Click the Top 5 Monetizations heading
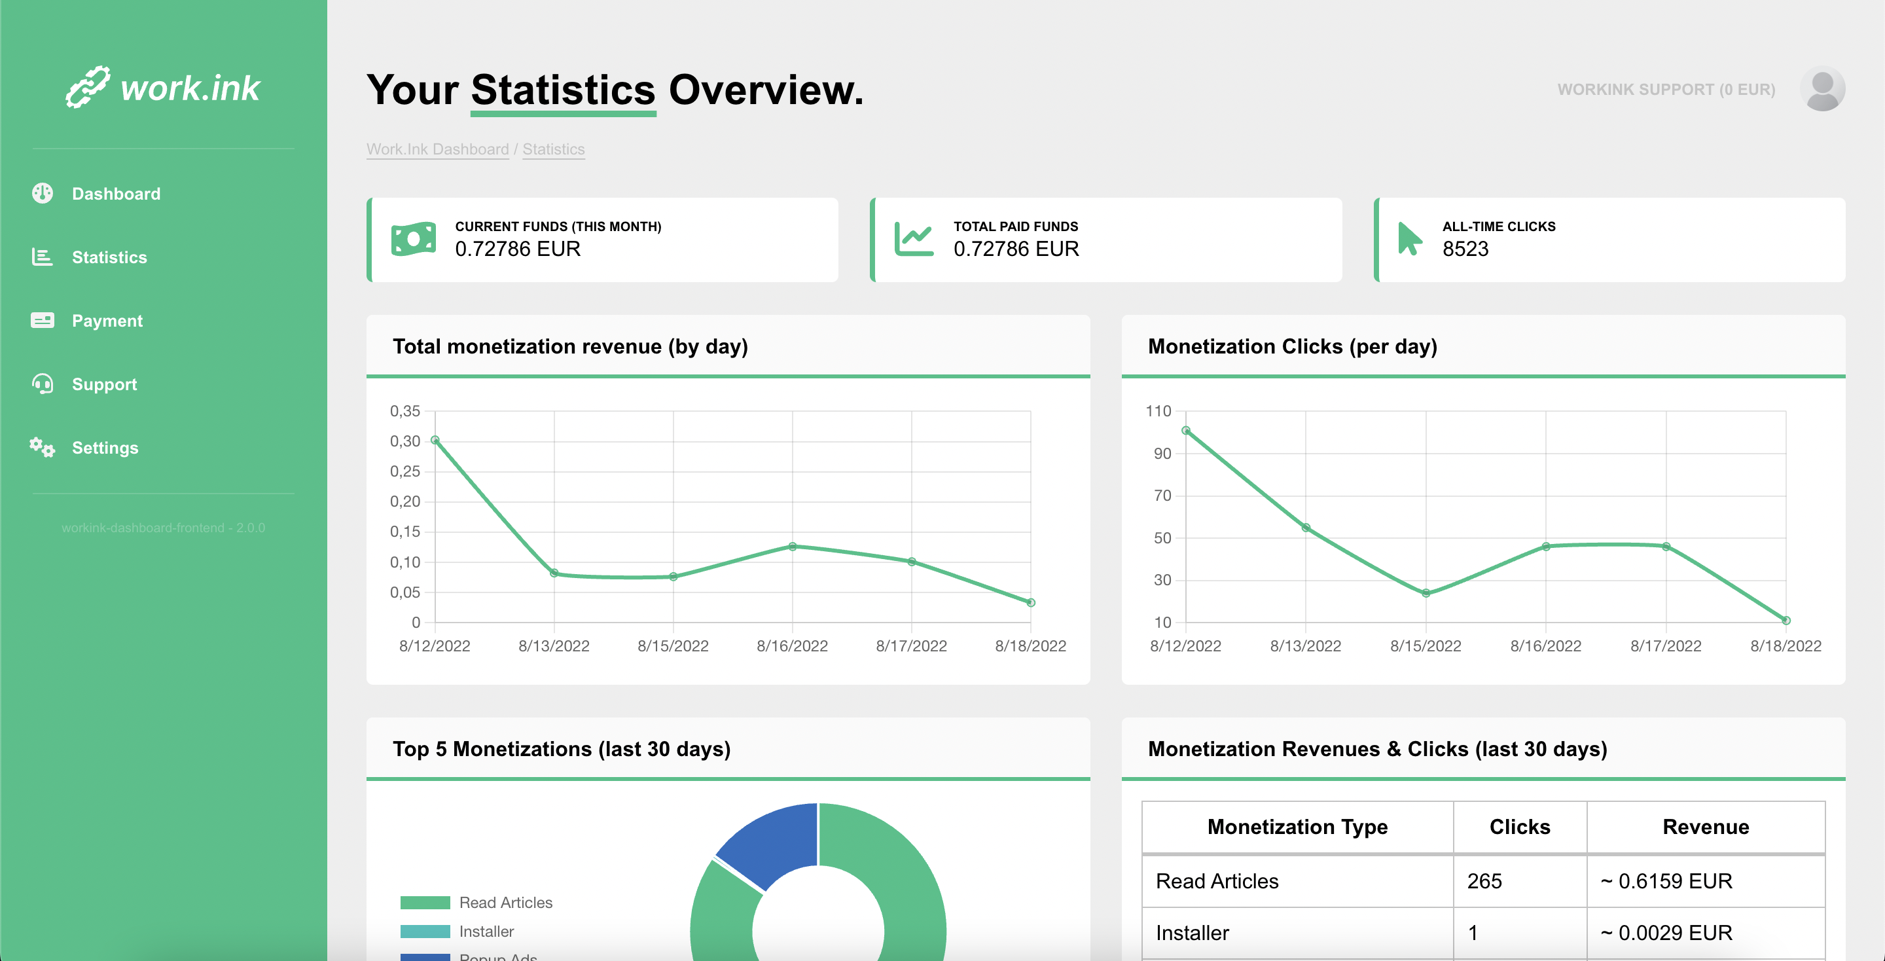 coord(562,749)
